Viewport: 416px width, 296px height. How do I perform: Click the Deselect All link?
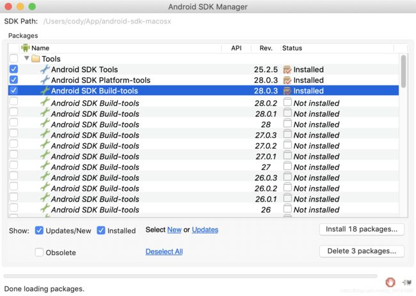coord(164,251)
